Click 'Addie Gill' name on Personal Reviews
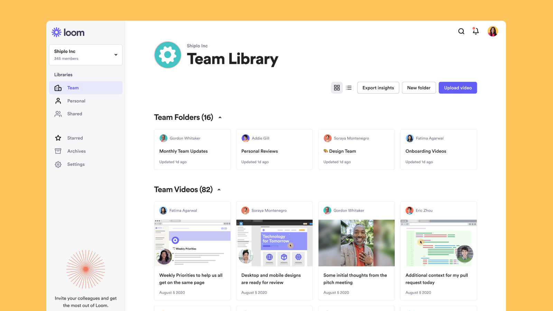The height and width of the screenshot is (311, 553). 261,138
